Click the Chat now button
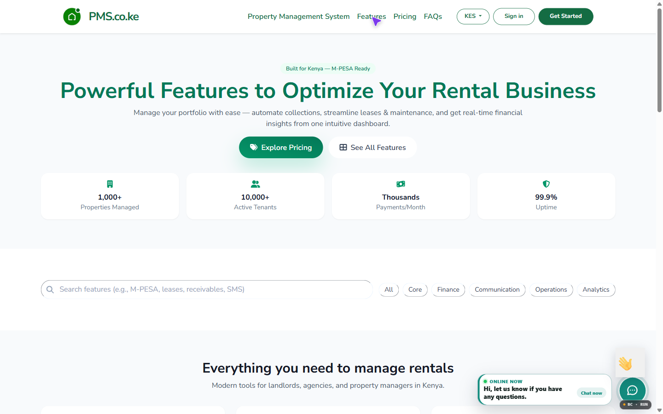Image resolution: width=663 pixels, height=414 pixels. [x=591, y=393]
